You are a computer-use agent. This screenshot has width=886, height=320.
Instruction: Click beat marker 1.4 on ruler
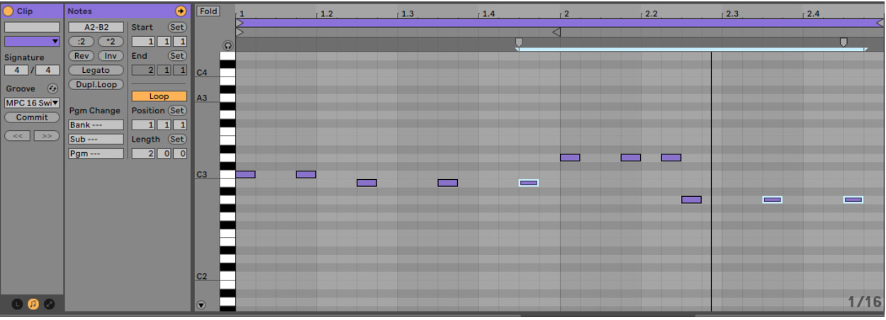click(488, 13)
